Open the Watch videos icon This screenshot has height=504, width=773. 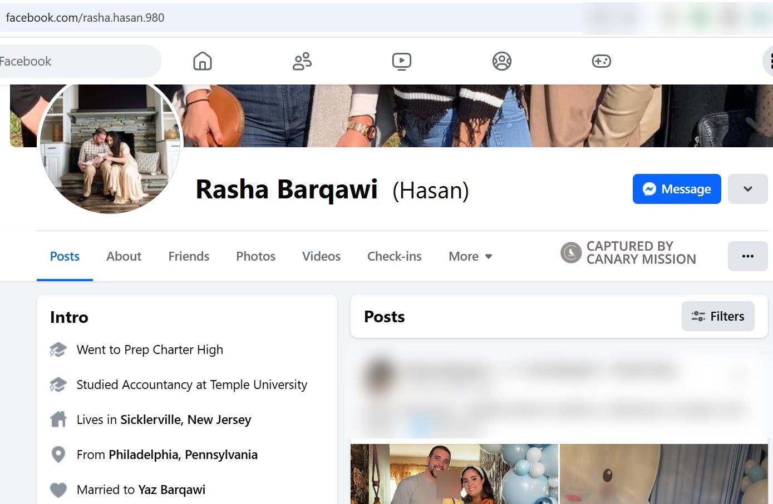click(401, 61)
